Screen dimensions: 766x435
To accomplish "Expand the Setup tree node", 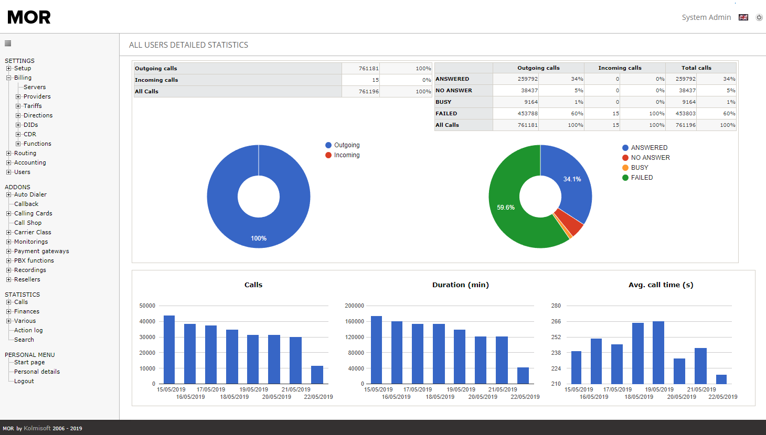I will pos(8,68).
